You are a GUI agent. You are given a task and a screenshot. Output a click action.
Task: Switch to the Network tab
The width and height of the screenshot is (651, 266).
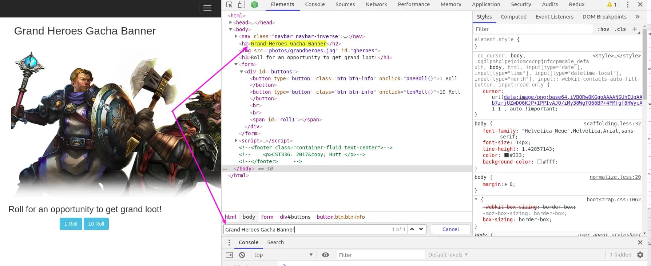coord(376,5)
